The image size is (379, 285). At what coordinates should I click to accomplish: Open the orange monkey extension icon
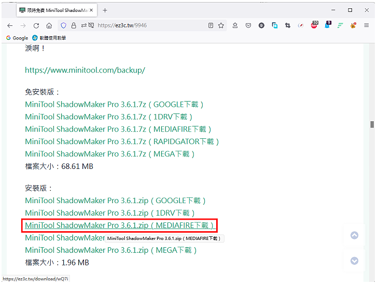point(354,25)
